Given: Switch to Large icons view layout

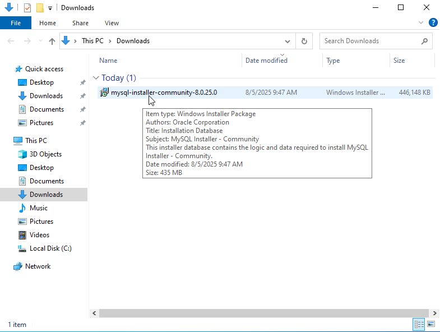Looking at the screenshot, I should pyautogui.click(x=431, y=324).
